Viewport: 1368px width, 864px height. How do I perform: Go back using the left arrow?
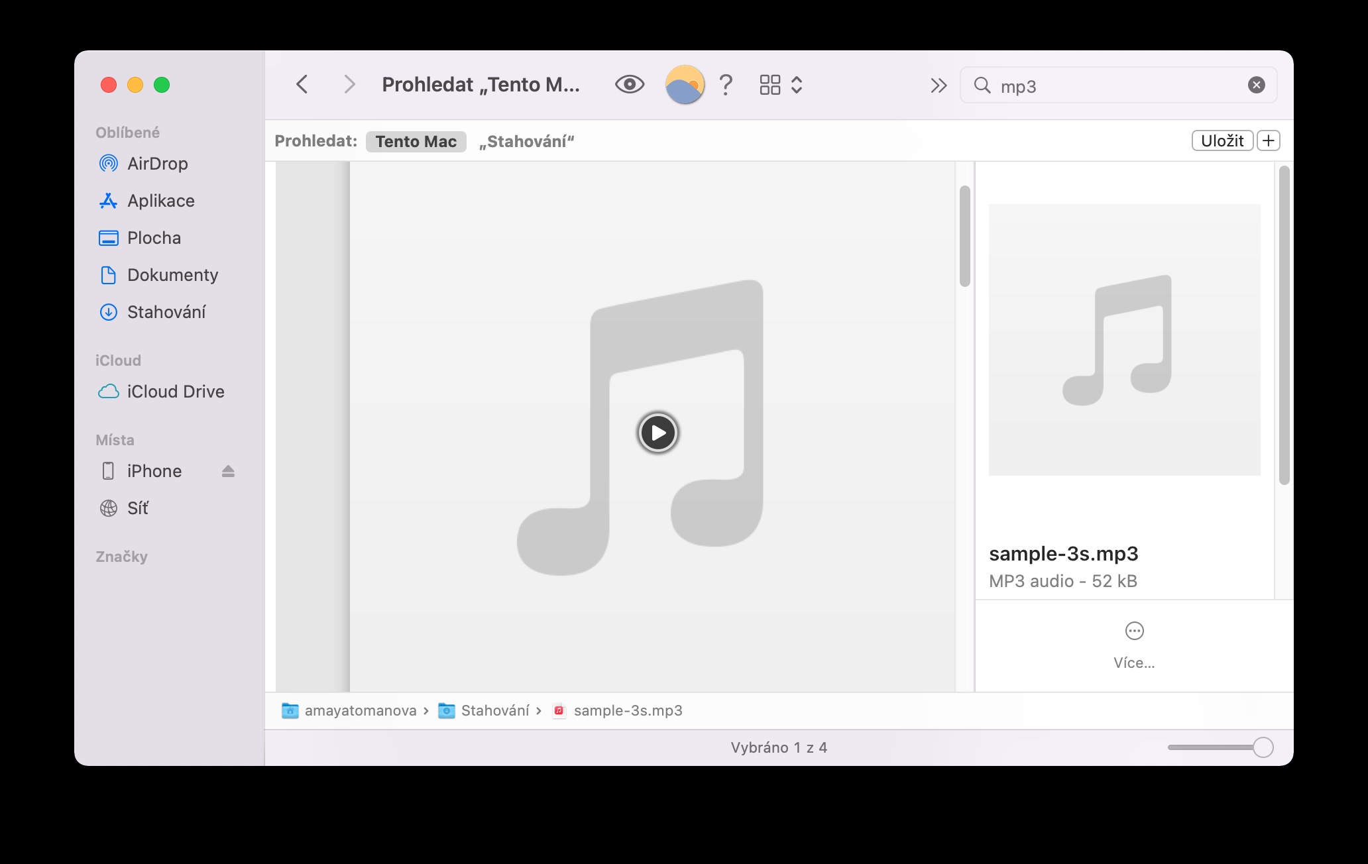tap(302, 85)
